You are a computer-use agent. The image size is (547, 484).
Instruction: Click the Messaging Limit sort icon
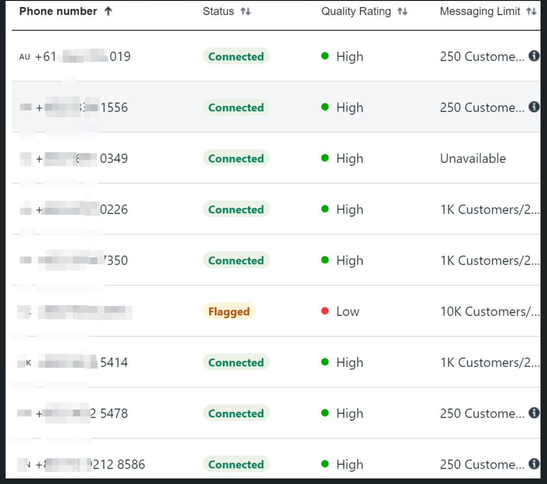pos(531,12)
